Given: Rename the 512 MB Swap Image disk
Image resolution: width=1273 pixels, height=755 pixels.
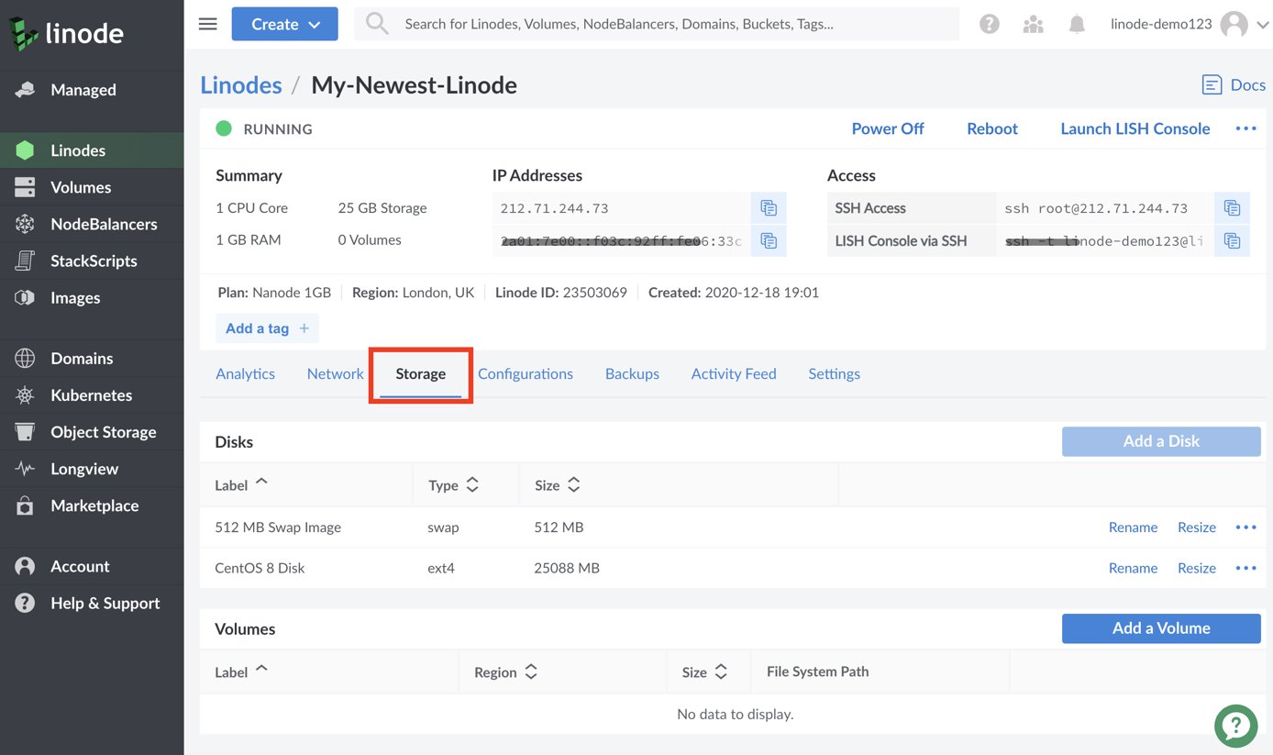Looking at the screenshot, I should (x=1133, y=527).
